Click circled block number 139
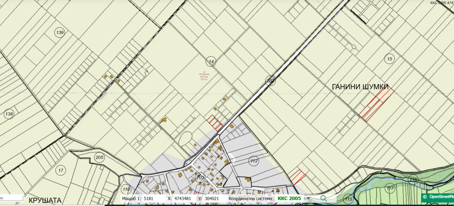The image size is (454, 206). (x=60, y=33)
